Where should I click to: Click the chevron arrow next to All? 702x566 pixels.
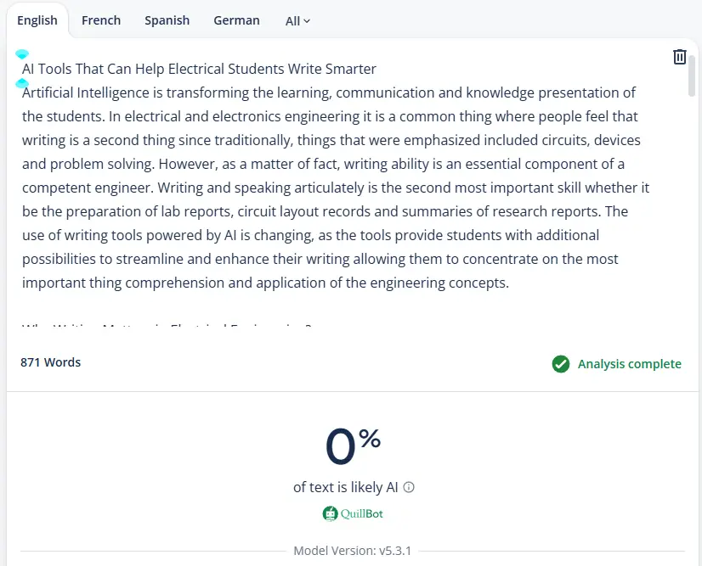click(x=307, y=21)
